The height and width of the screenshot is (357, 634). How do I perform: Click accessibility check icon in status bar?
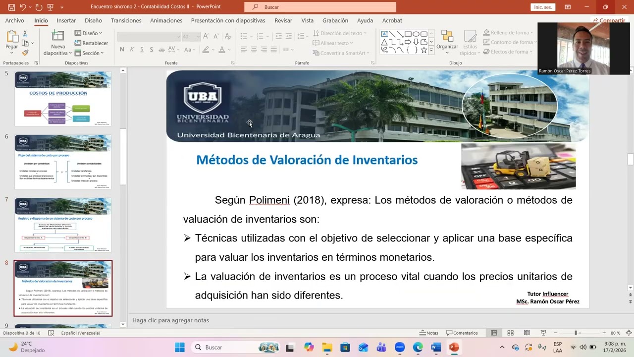pyautogui.click(x=51, y=333)
